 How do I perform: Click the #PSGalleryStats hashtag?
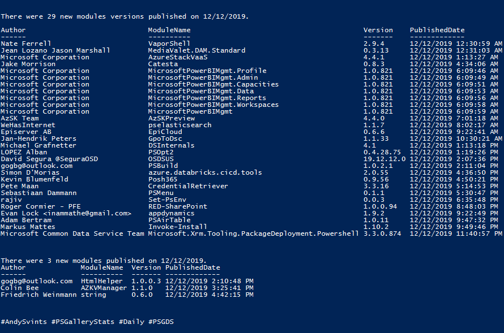point(83,322)
